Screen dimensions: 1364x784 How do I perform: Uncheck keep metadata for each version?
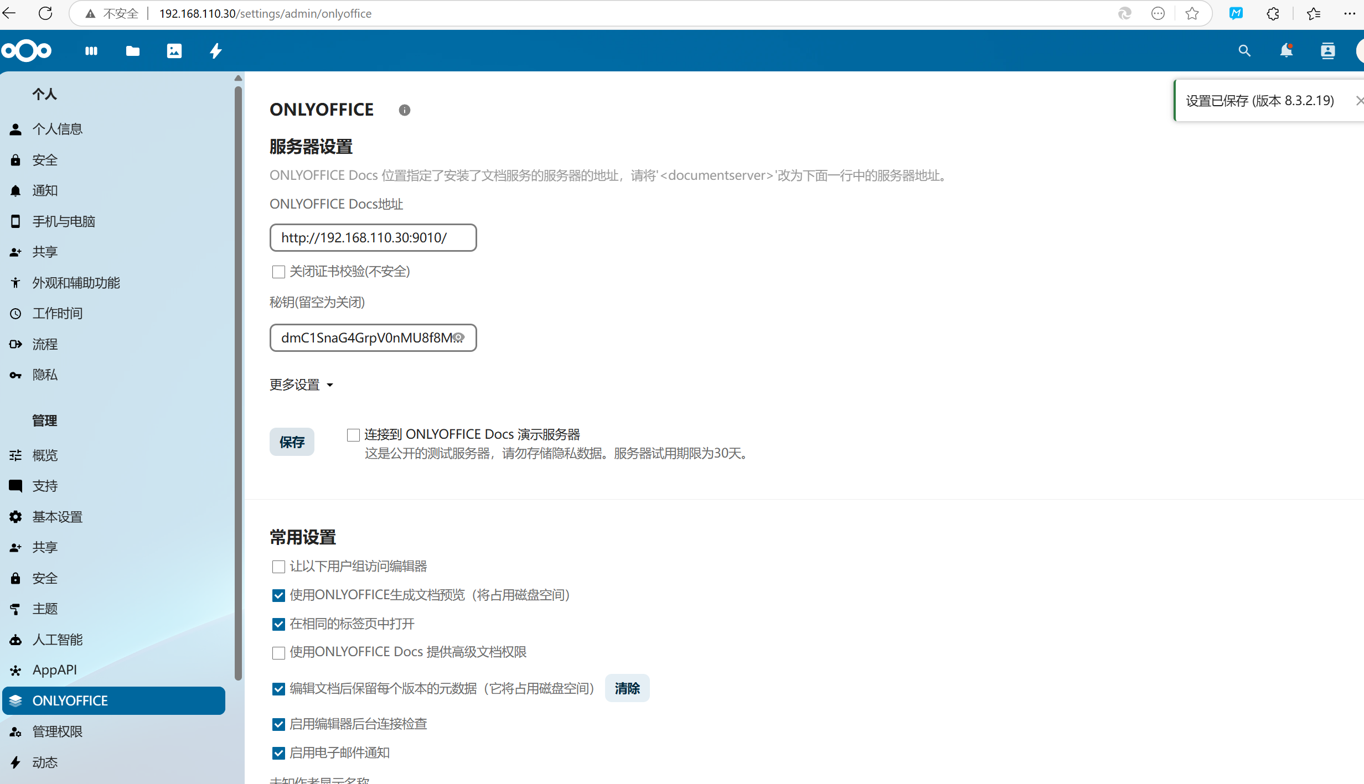tap(278, 689)
